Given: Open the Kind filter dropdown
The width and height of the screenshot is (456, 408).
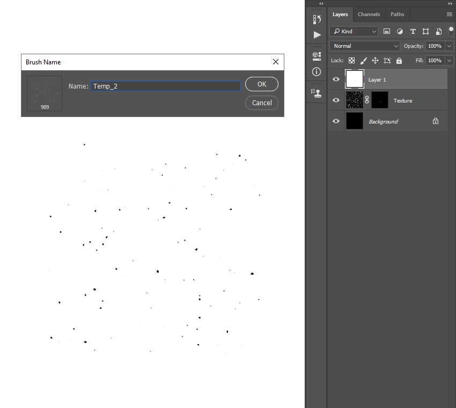Looking at the screenshot, I should tap(354, 31).
